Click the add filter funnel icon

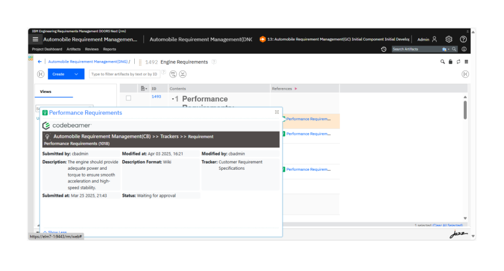pos(173,74)
